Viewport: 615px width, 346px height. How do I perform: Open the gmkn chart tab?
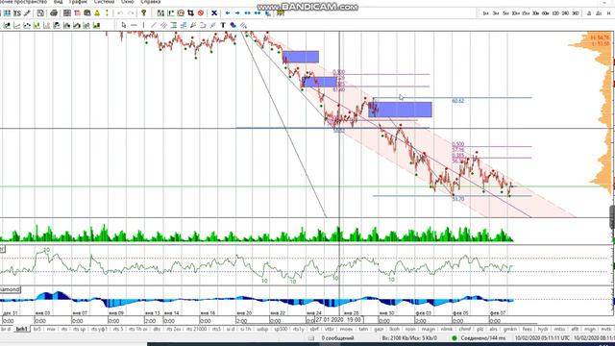510,329
